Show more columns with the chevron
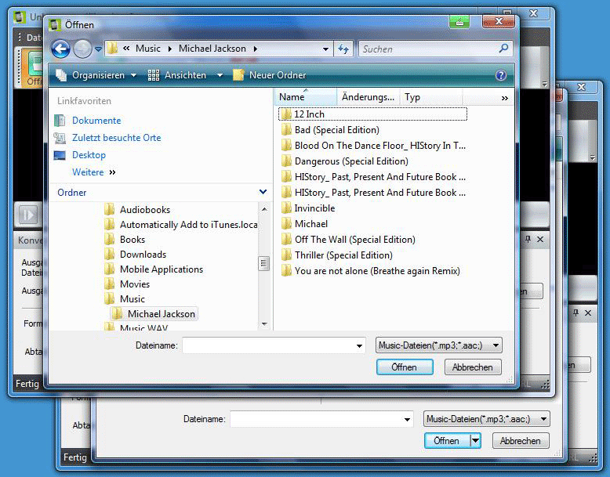This screenshot has height=477, width=610. click(x=505, y=98)
